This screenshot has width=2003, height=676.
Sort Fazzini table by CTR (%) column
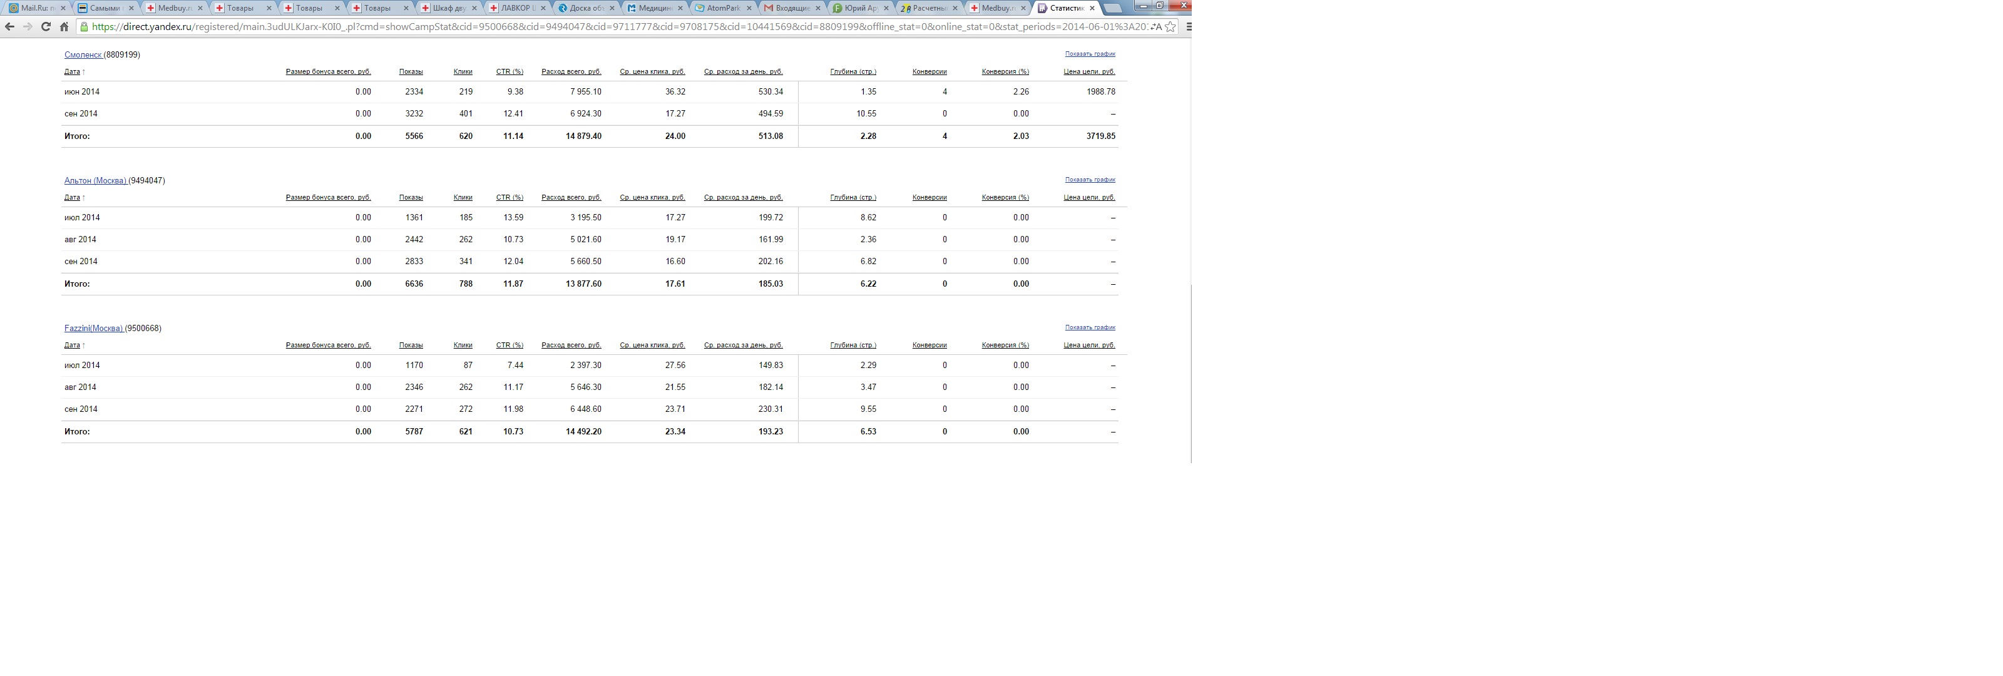click(x=510, y=346)
